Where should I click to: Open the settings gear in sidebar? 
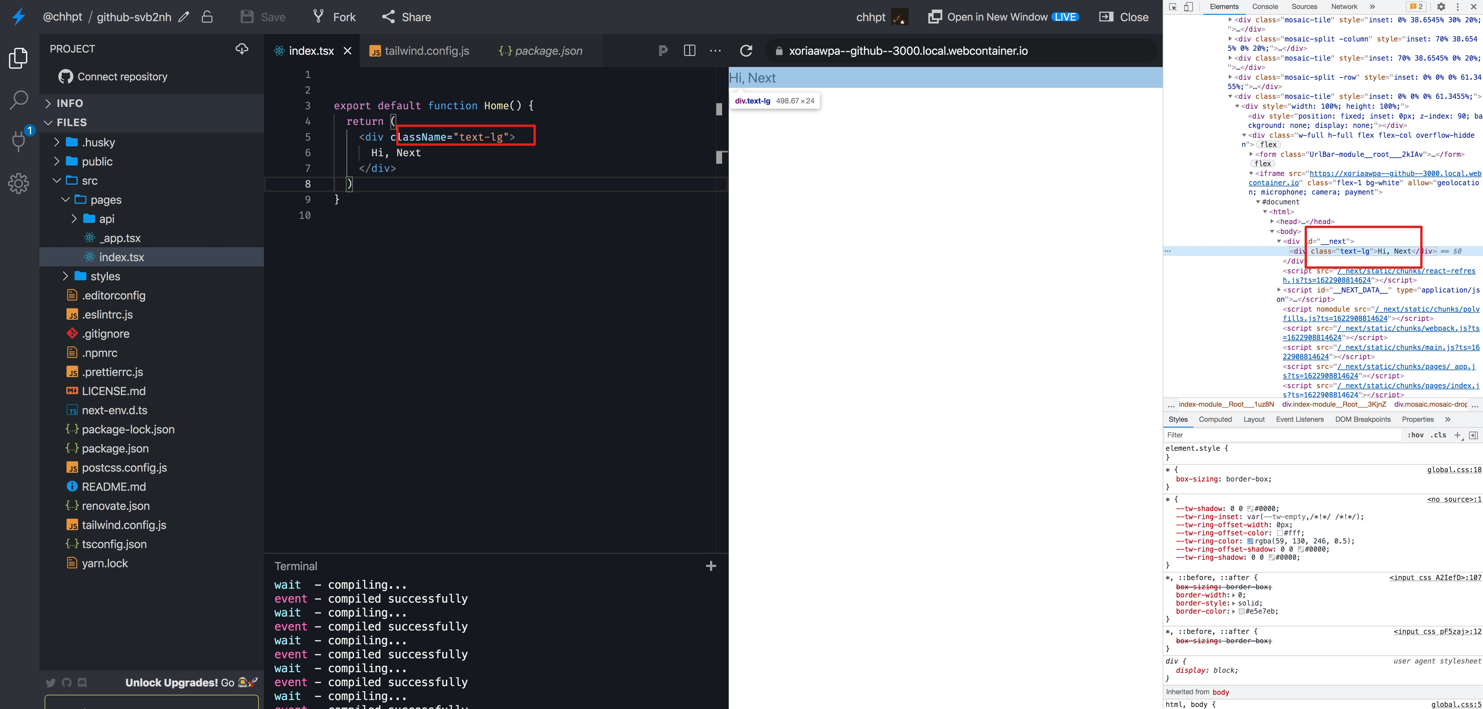click(19, 183)
